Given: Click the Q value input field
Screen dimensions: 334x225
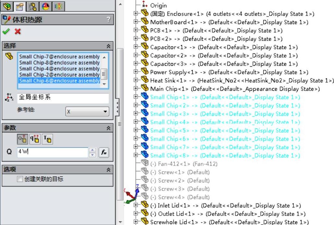Looking at the screenshot, I should 52,152.
